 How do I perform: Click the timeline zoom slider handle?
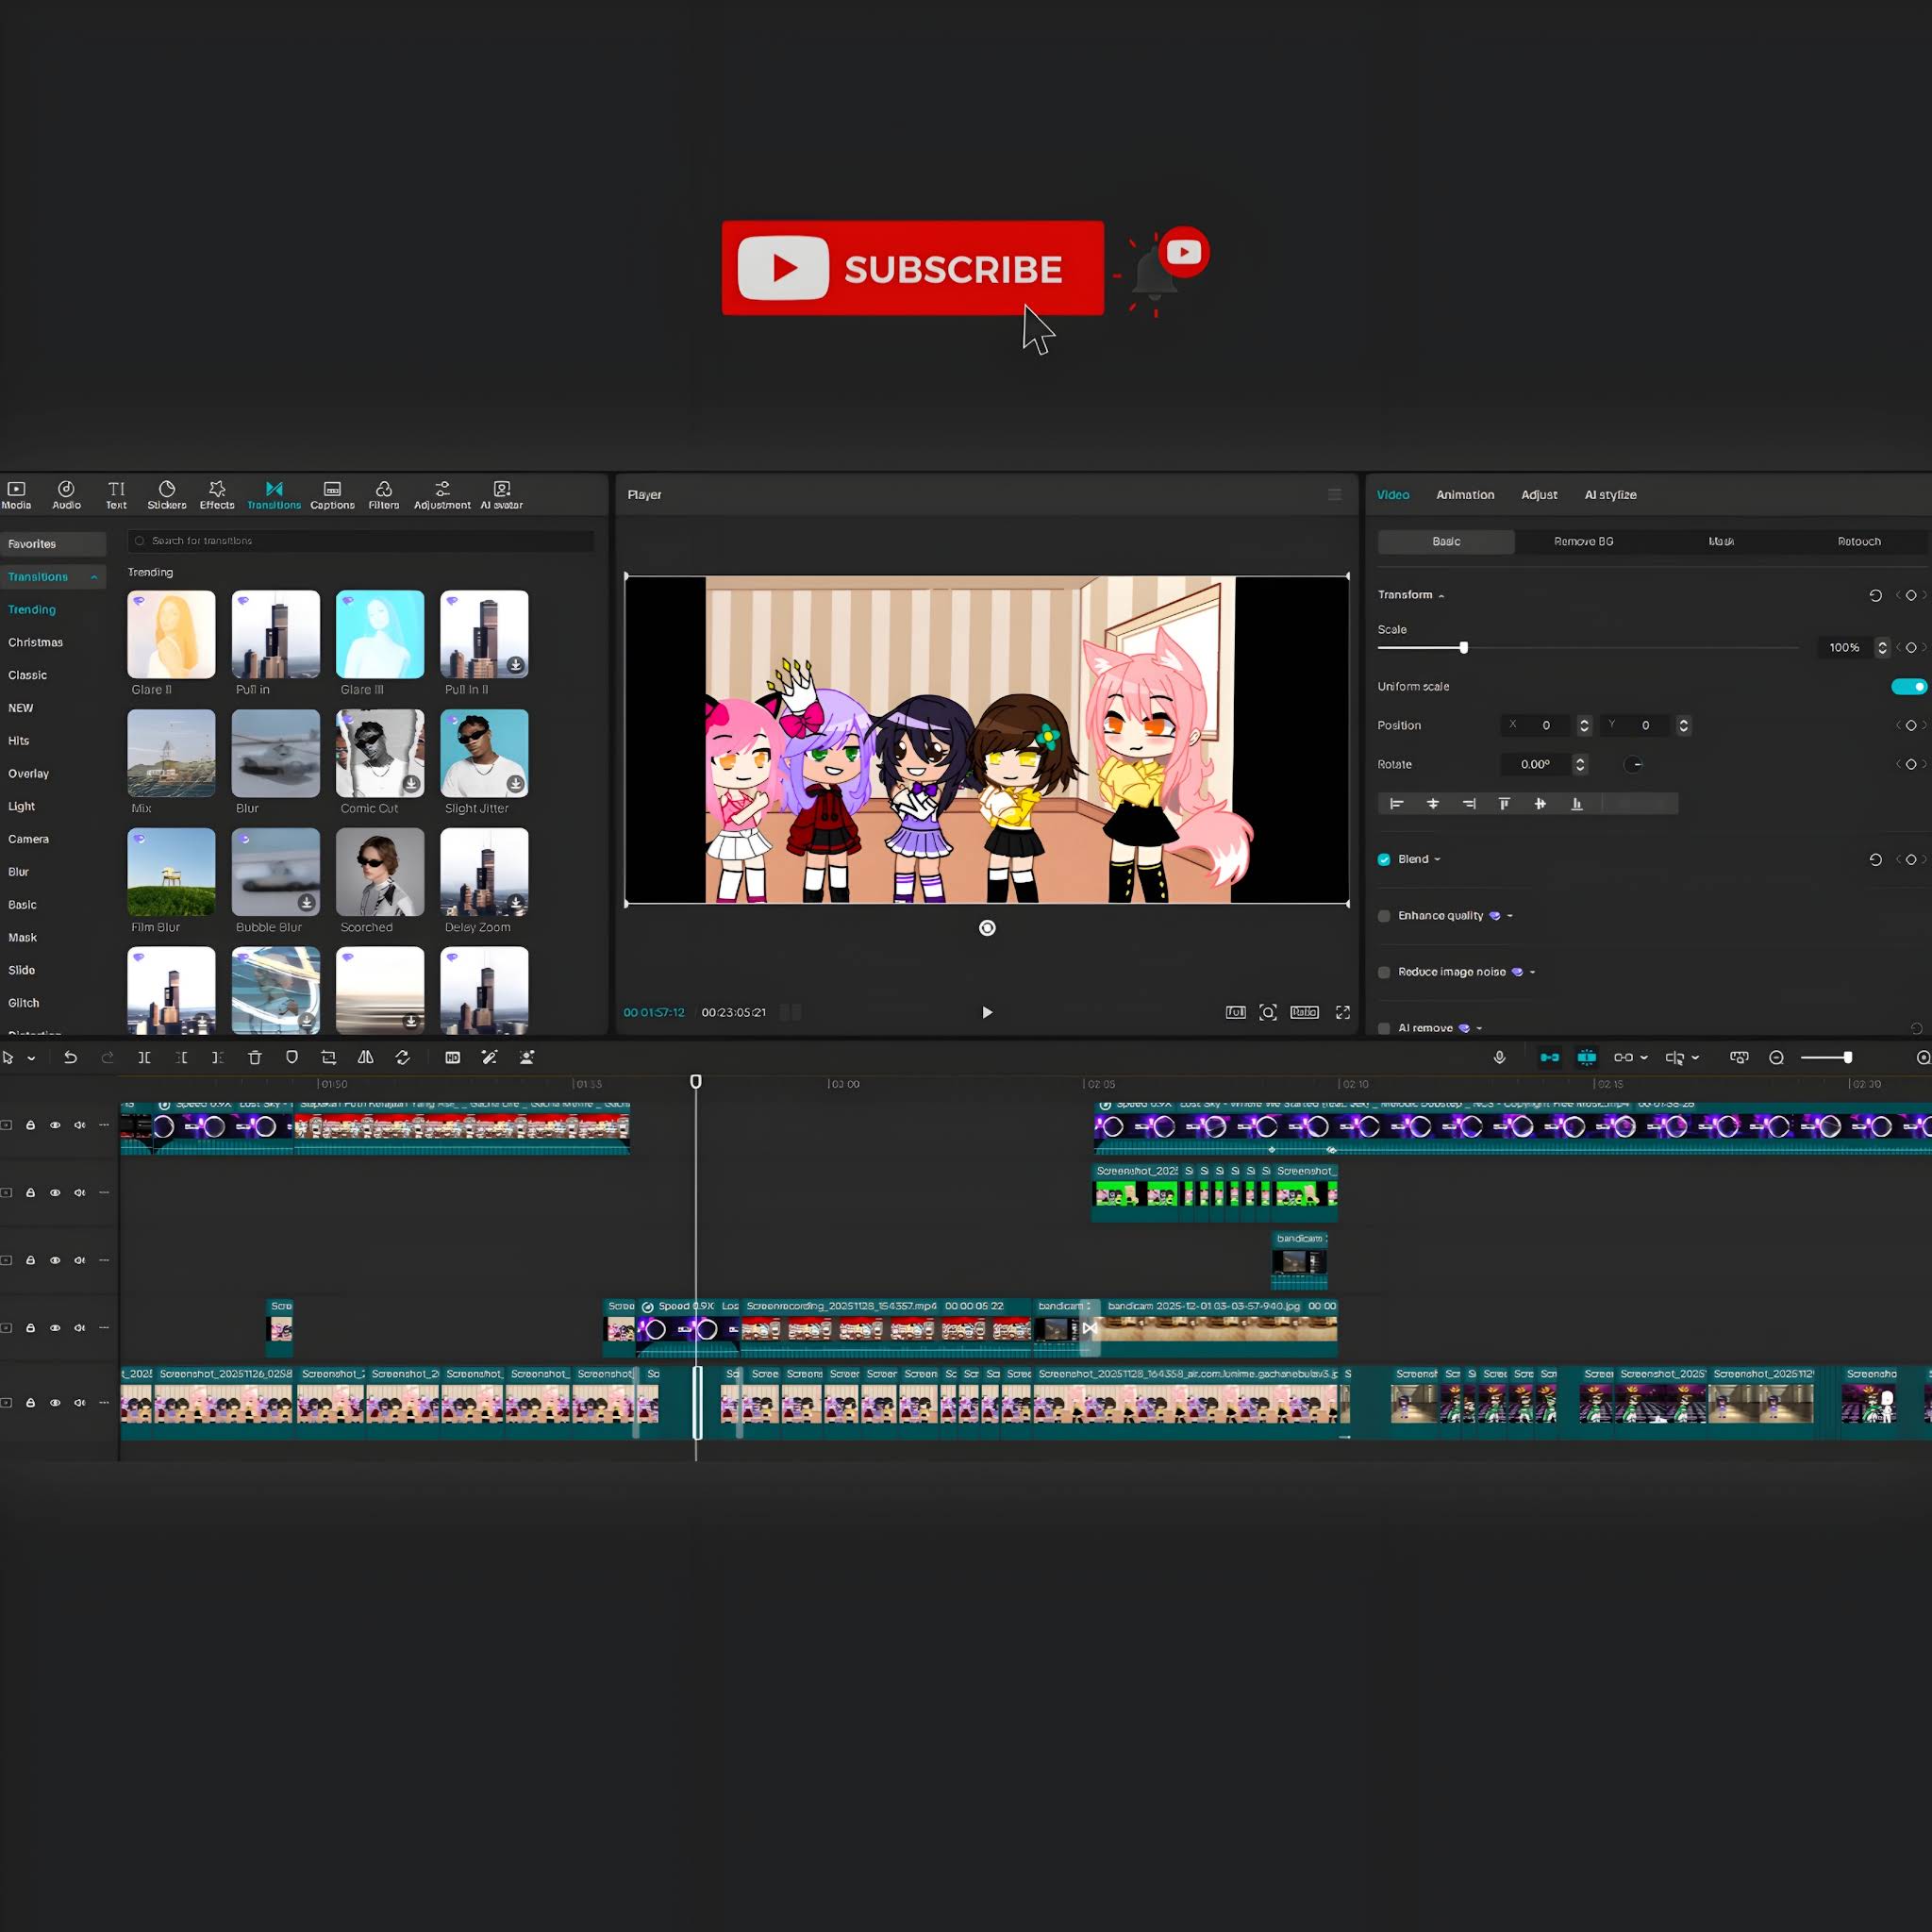tap(1847, 1057)
